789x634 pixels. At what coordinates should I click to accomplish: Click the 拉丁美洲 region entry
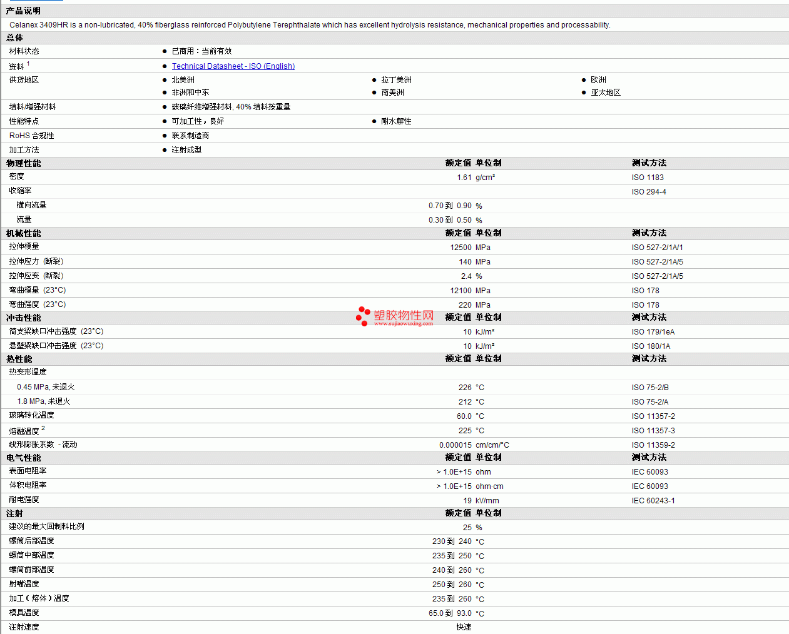(397, 80)
